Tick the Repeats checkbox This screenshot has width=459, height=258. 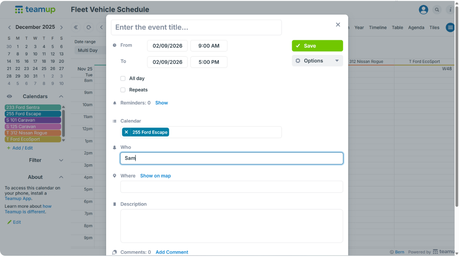(x=123, y=90)
